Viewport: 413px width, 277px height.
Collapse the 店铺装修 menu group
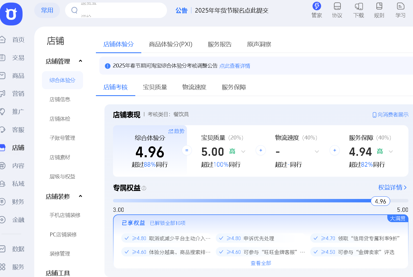80,196
